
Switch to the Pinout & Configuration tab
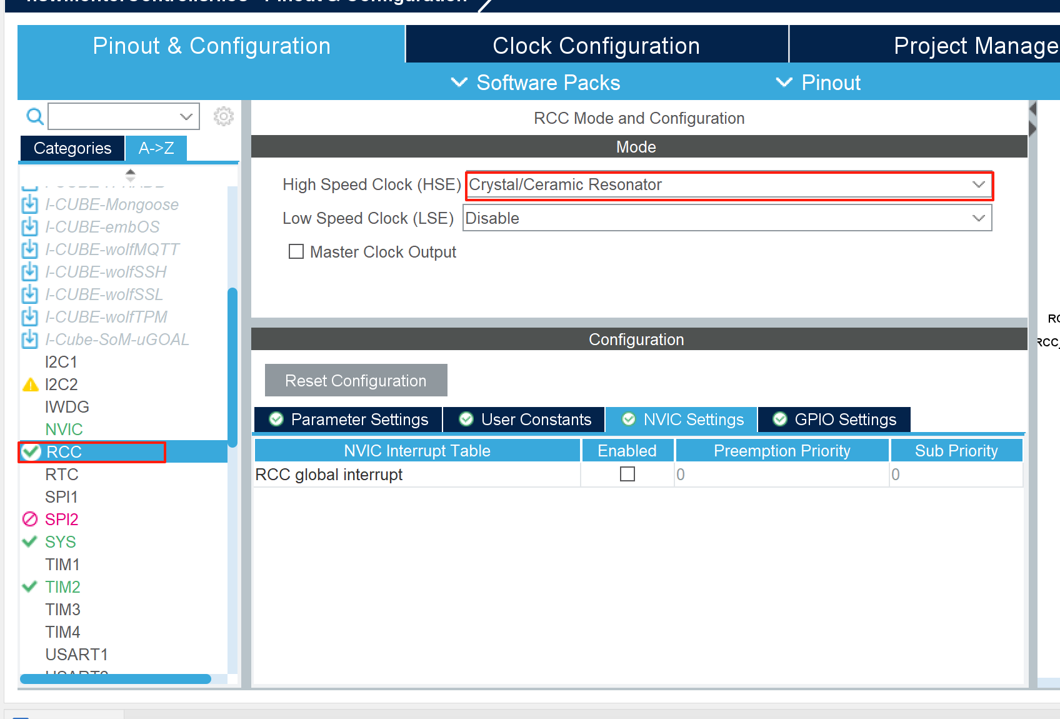click(211, 45)
